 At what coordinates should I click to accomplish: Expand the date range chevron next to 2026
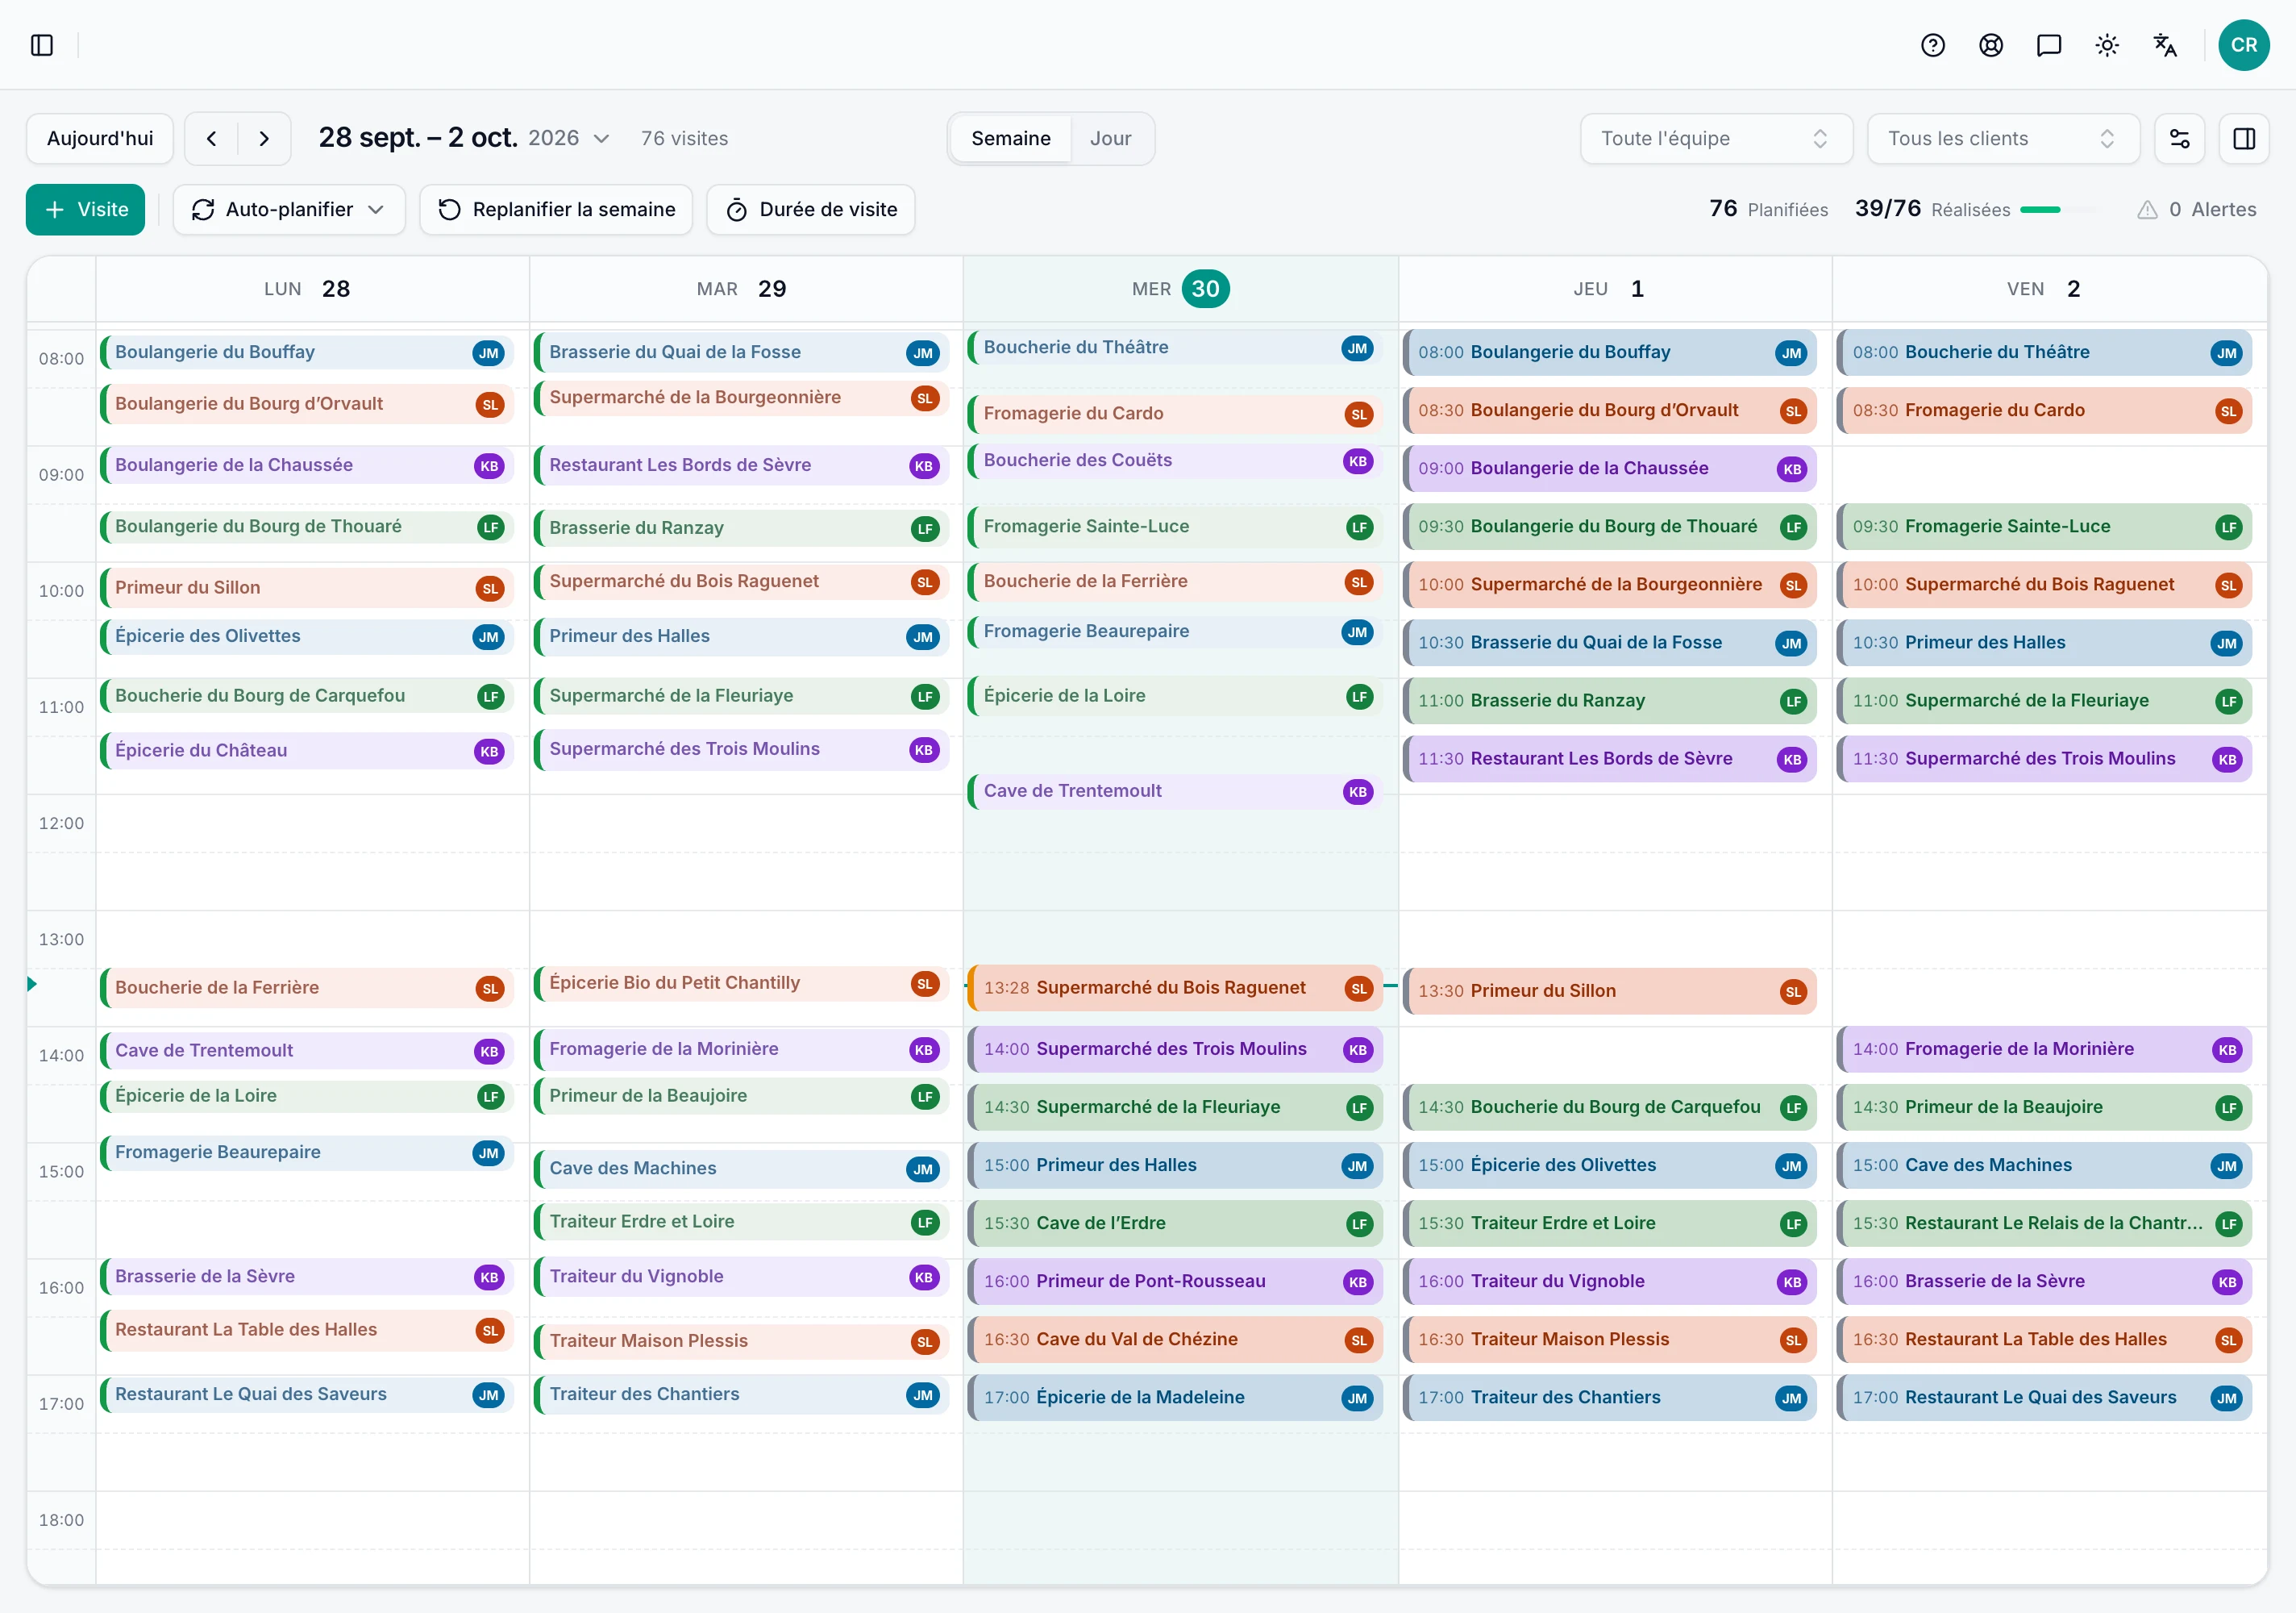point(601,138)
